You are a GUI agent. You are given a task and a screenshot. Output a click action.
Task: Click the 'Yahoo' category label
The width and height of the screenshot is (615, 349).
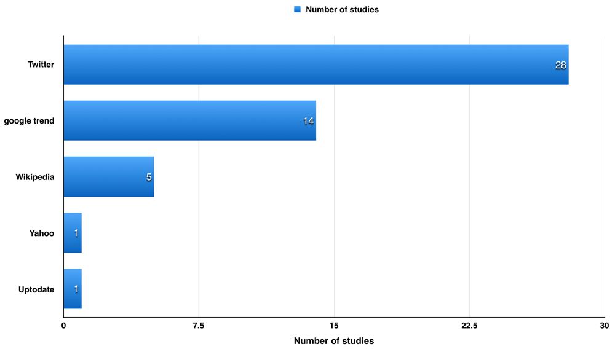click(42, 233)
